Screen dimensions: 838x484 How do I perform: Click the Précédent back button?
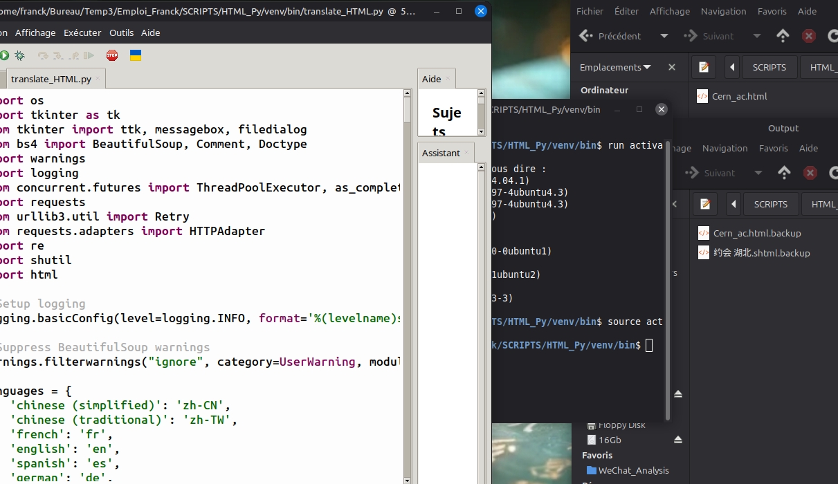tap(610, 36)
